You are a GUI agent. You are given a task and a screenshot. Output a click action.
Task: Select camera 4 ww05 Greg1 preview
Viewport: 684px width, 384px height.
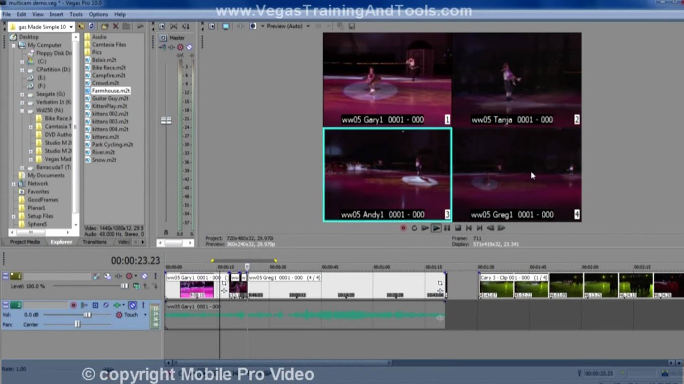point(517,174)
